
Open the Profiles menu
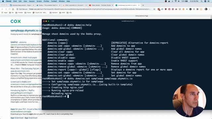(46, 1)
